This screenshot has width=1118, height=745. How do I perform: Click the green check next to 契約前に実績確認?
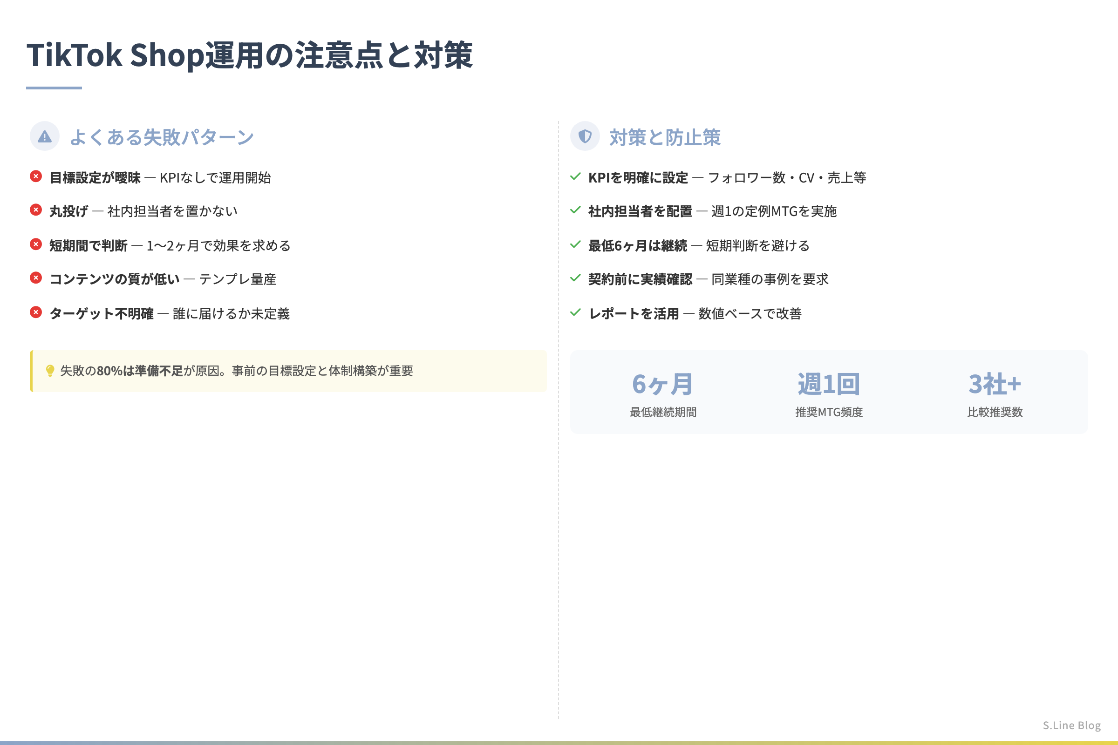point(575,278)
